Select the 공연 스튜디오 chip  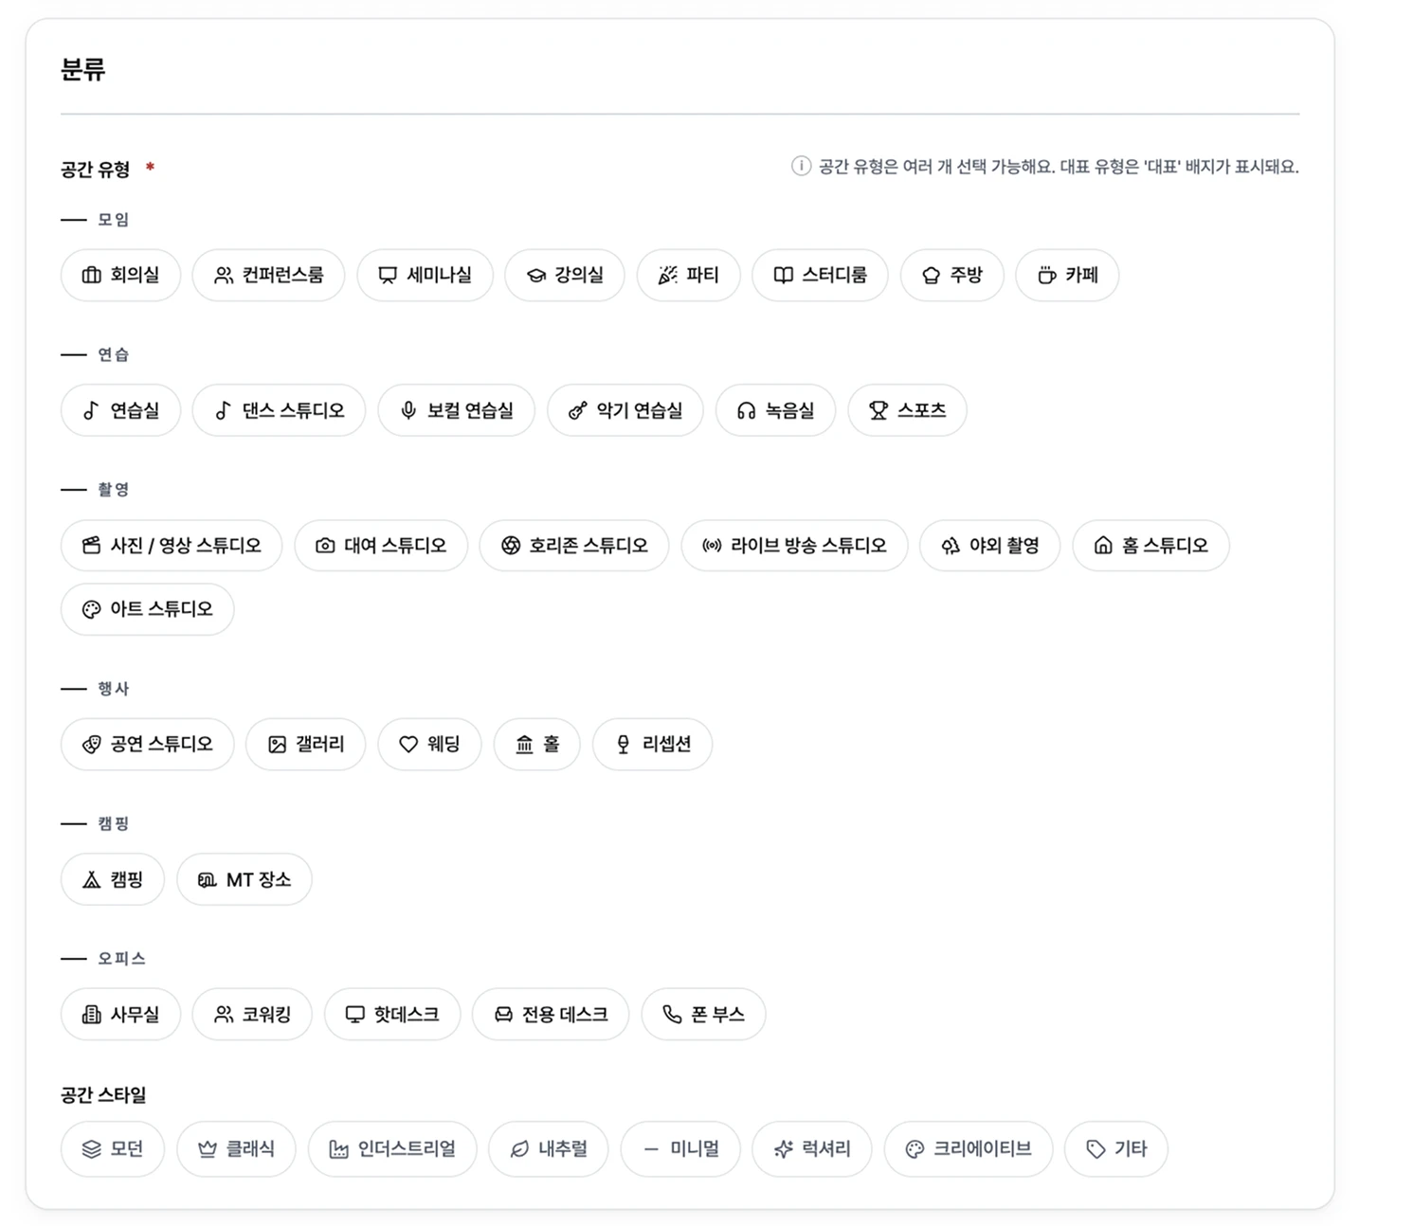[147, 745]
